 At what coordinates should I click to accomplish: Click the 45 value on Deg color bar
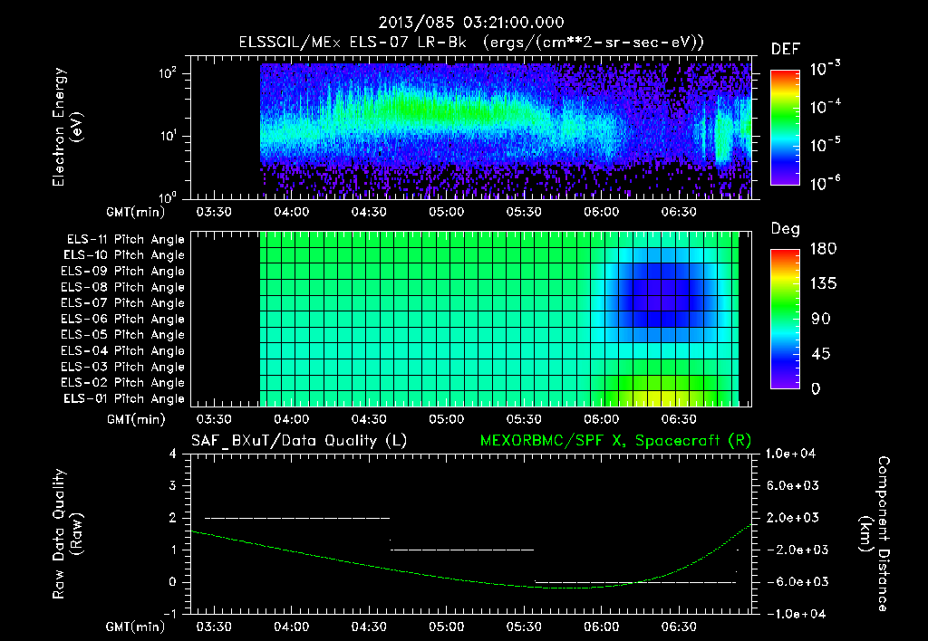coord(820,354)
